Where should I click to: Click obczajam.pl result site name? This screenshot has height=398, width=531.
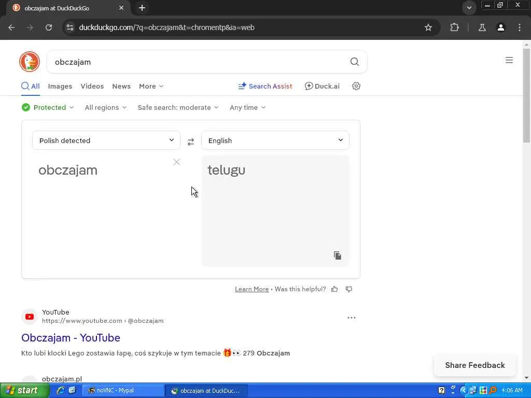(x=62, y=379)
